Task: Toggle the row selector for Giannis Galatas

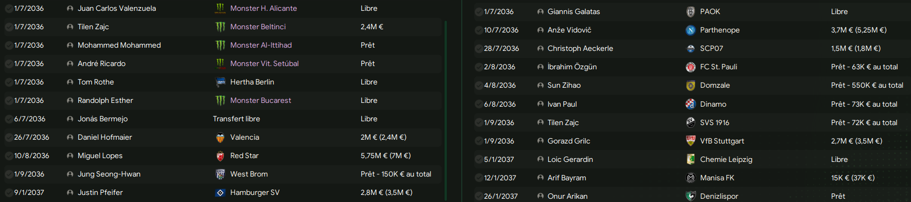Action: tap(479, 12)
